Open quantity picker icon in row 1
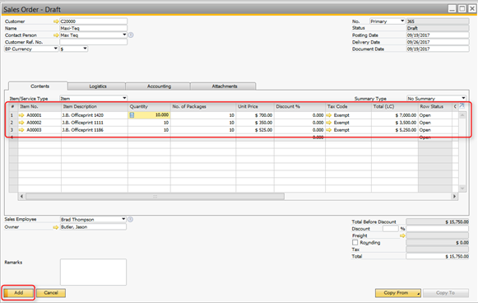The height and width of the screenshot is (303, 478). point(132,115)
